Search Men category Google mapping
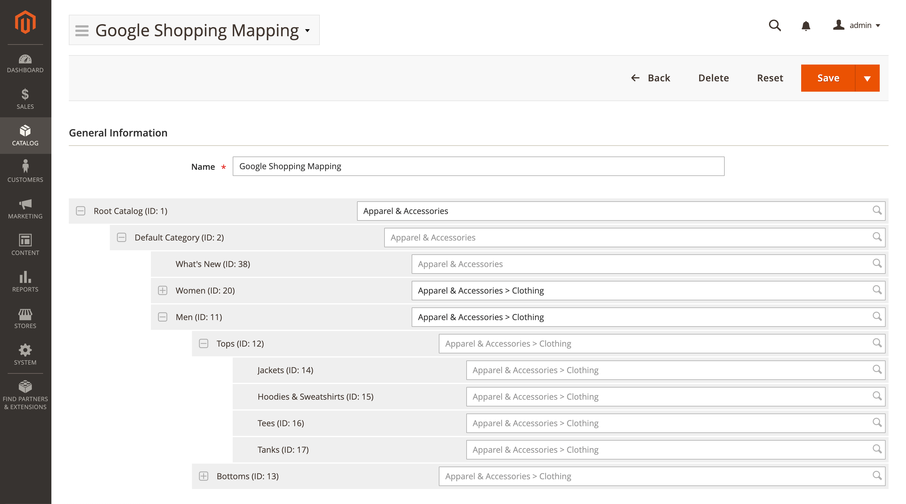906x504 pixels. (x=877, y=317)
